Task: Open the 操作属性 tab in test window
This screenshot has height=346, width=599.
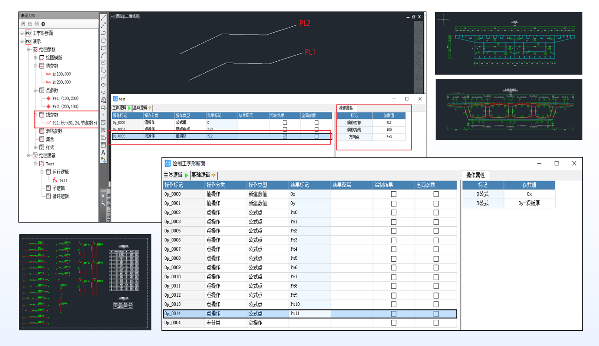Action: tap(346, 108)
